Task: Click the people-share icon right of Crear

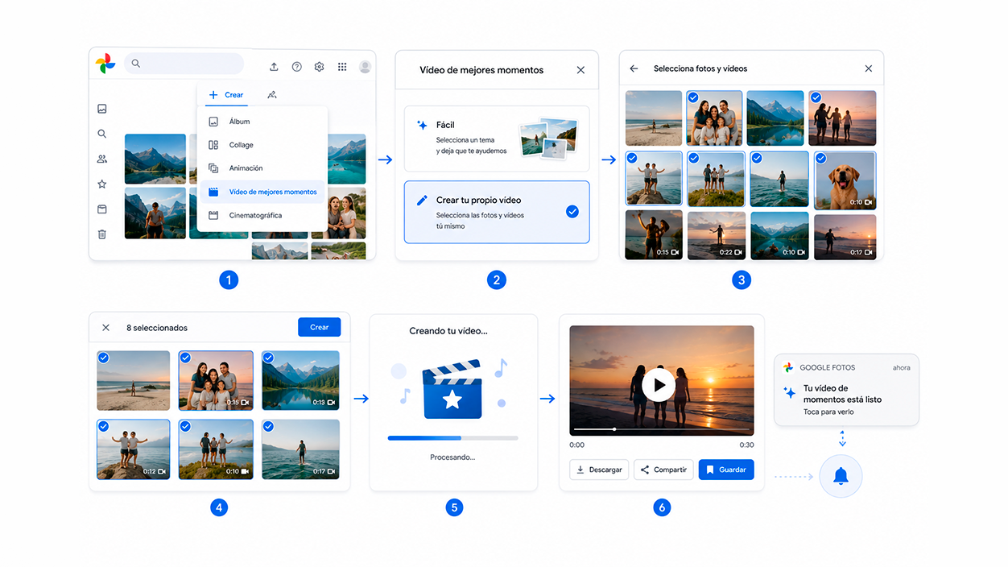Action: pos(272,95)
